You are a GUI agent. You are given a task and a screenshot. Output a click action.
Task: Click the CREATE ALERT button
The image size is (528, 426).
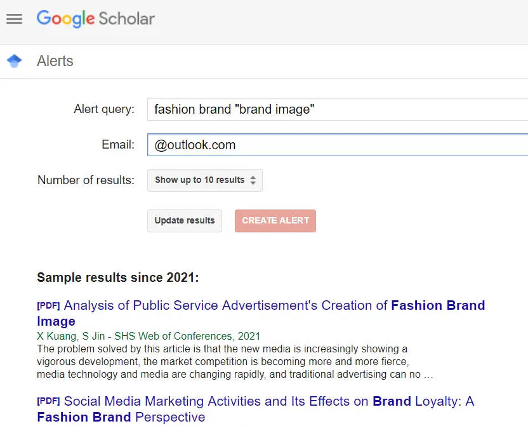[275, 220]
